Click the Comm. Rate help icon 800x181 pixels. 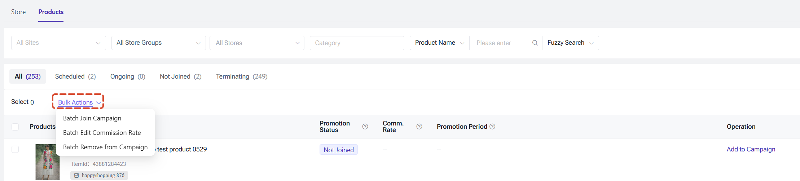tap(419, 127)
